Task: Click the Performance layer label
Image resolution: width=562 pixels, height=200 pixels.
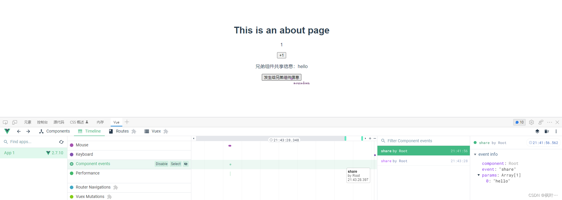Action: pos(87,173)
